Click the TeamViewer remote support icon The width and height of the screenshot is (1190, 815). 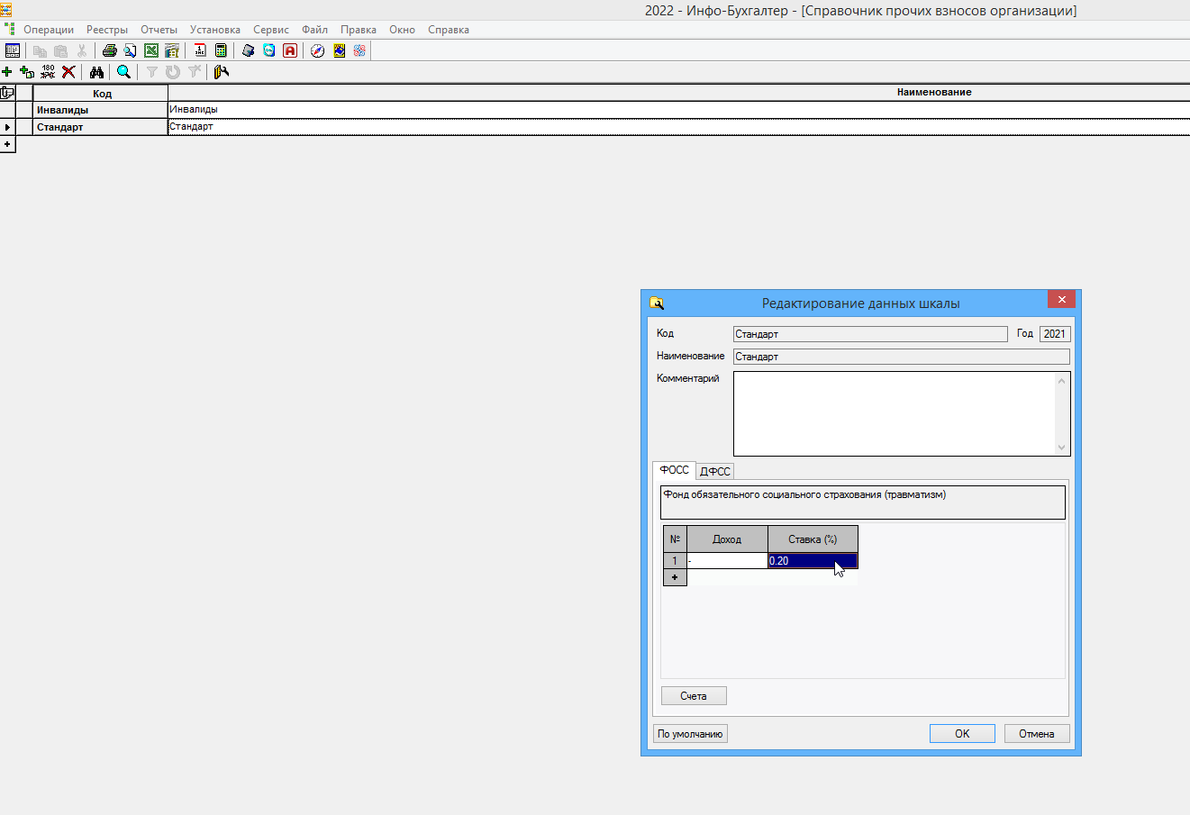[x=269, y=50]
